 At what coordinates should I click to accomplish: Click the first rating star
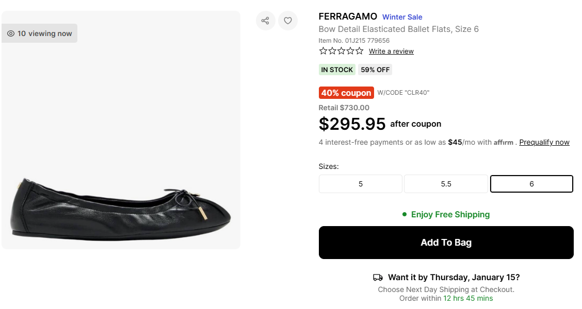(x=324, y=51)
